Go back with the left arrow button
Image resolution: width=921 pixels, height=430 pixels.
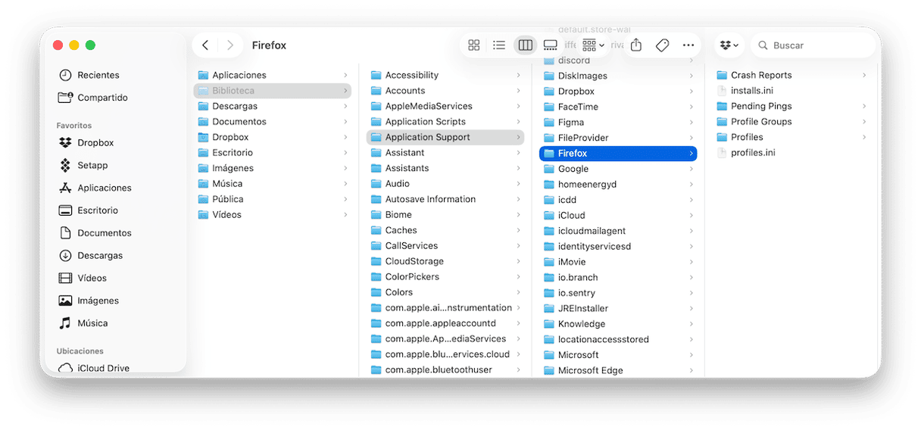(x=205, y=45)
